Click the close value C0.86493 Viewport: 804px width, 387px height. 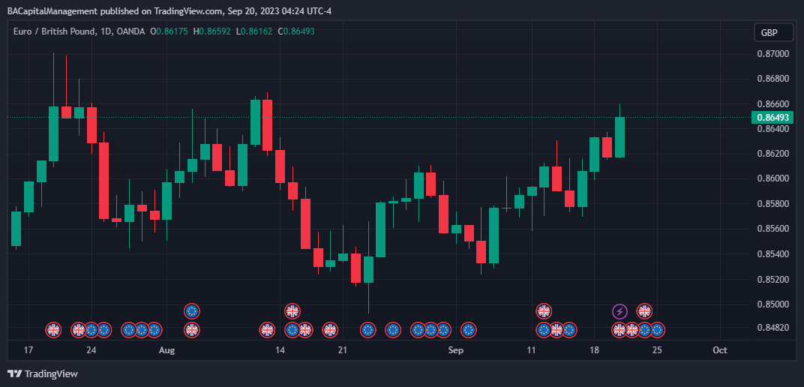295,31
